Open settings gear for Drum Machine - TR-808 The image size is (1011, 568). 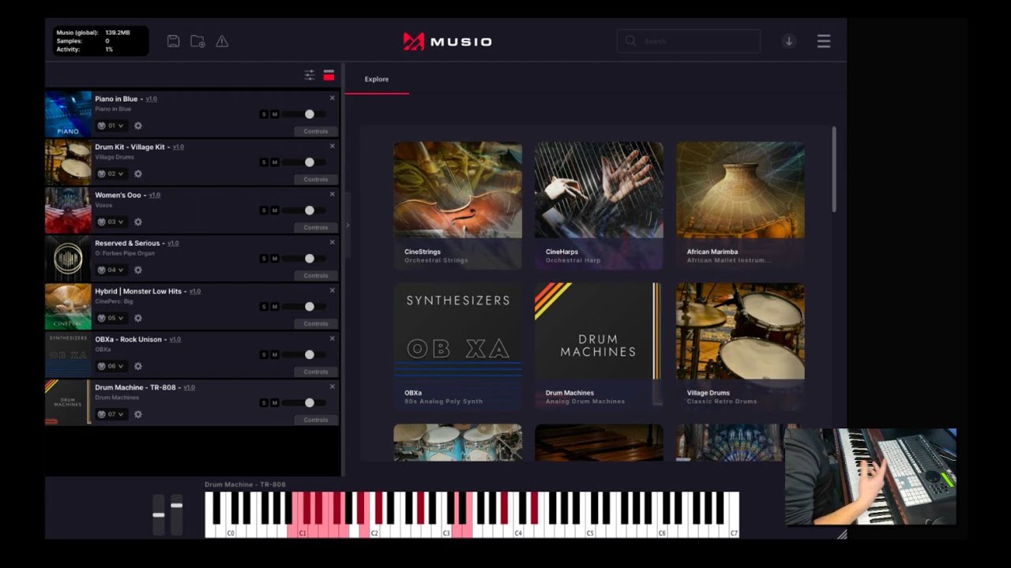[138, 414]
